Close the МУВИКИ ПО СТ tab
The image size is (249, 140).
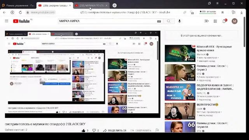click(x=107, y=5)
